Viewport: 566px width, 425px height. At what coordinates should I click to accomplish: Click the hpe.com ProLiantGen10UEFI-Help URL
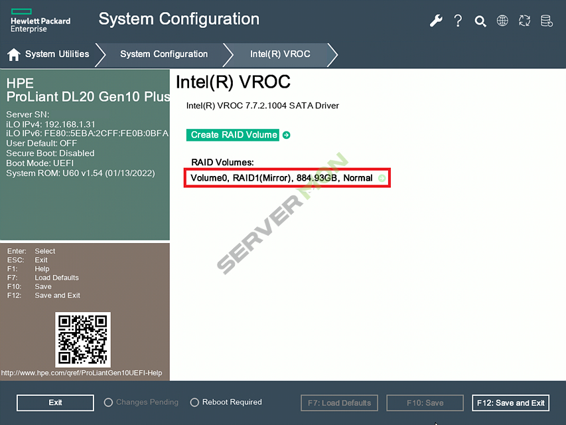tap(82, 373)
